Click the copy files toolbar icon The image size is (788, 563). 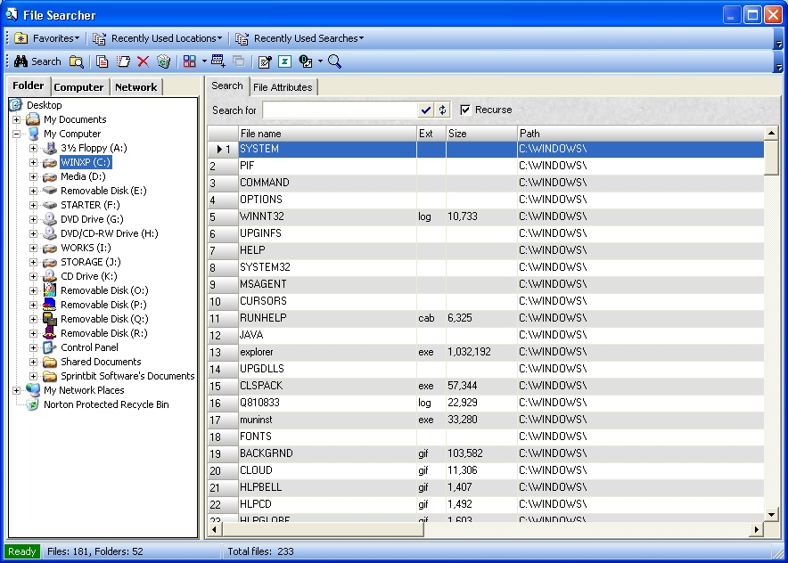[x=102, y=61]
